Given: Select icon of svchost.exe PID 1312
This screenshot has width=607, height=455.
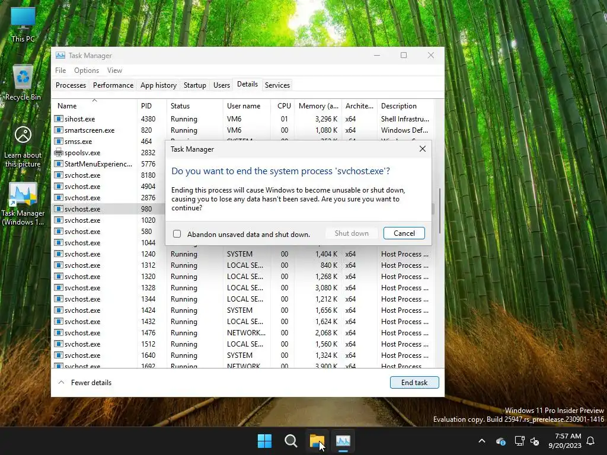Looking at the screenshot, I should tap(59, 265).
